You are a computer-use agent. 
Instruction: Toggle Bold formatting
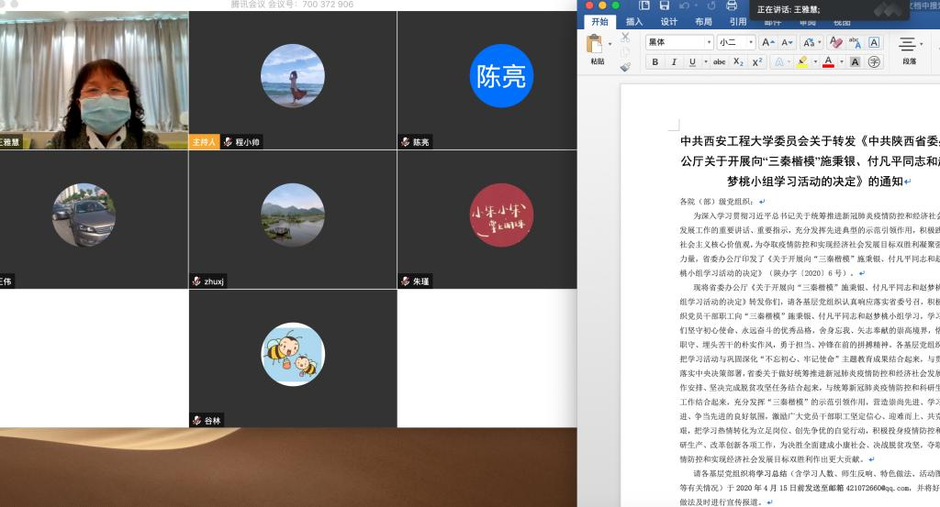pyautogui.click(x=655, y=62)
